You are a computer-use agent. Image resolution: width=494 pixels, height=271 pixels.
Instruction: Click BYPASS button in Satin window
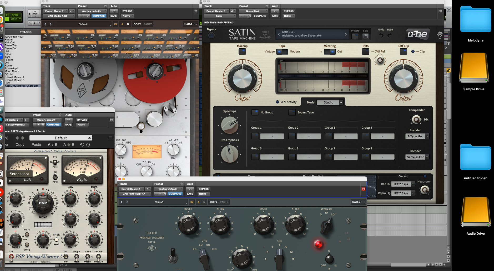coord(289,11)
